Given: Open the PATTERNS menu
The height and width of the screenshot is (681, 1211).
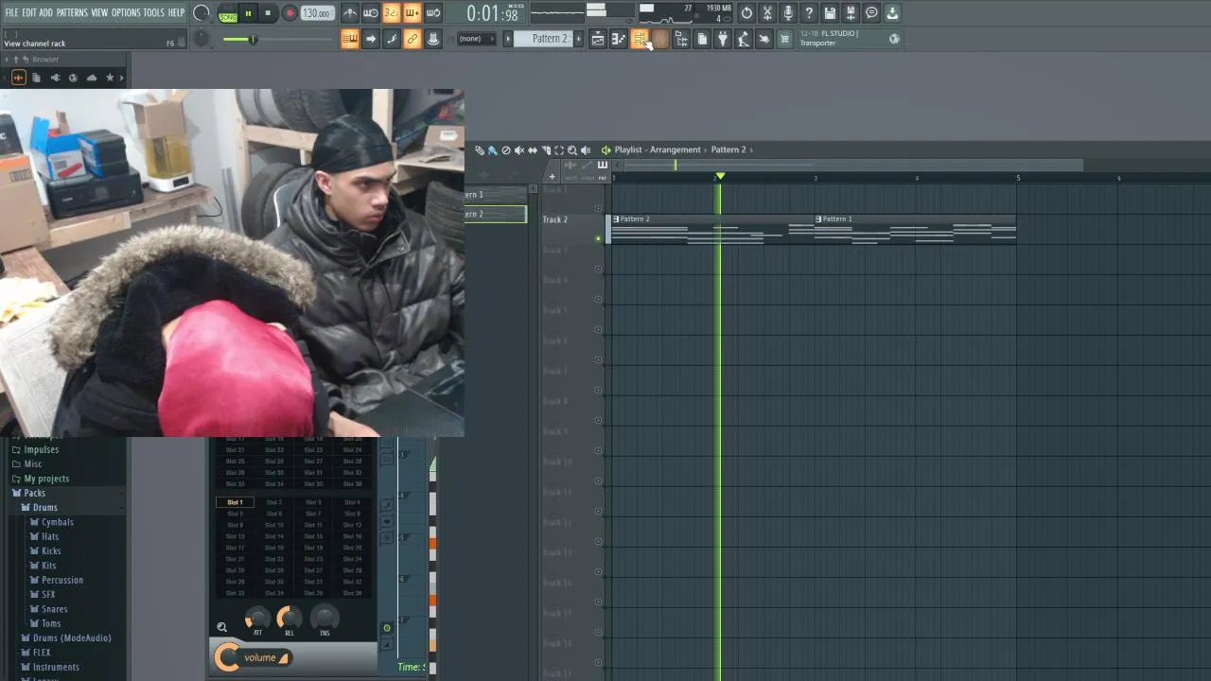Looking at the screenshot, I should coord(72,12).
